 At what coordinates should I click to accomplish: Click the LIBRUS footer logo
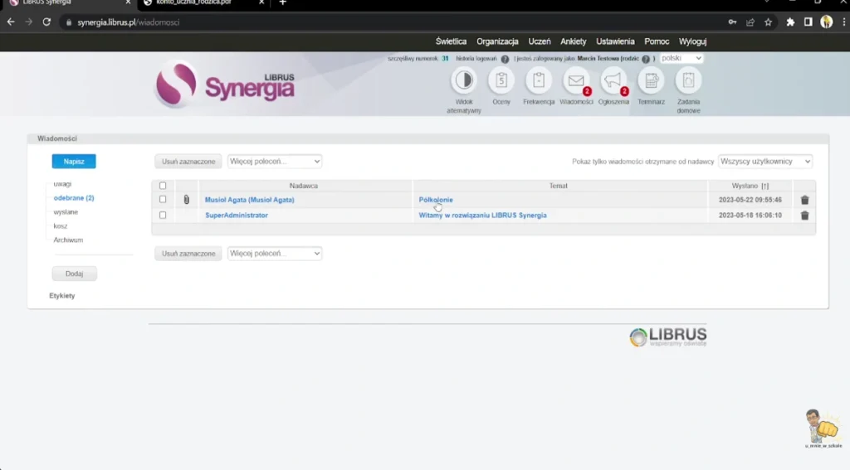(668, 337)
